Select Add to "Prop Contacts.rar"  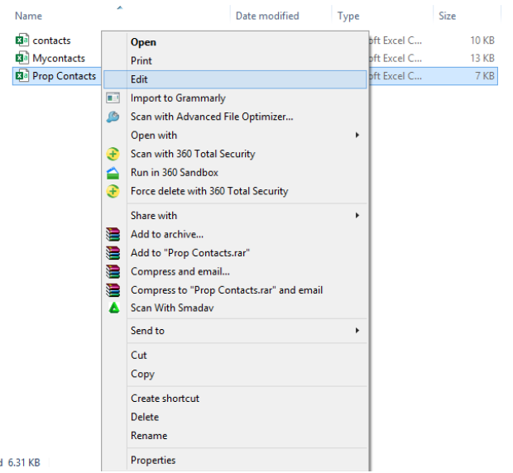point(235,253)
